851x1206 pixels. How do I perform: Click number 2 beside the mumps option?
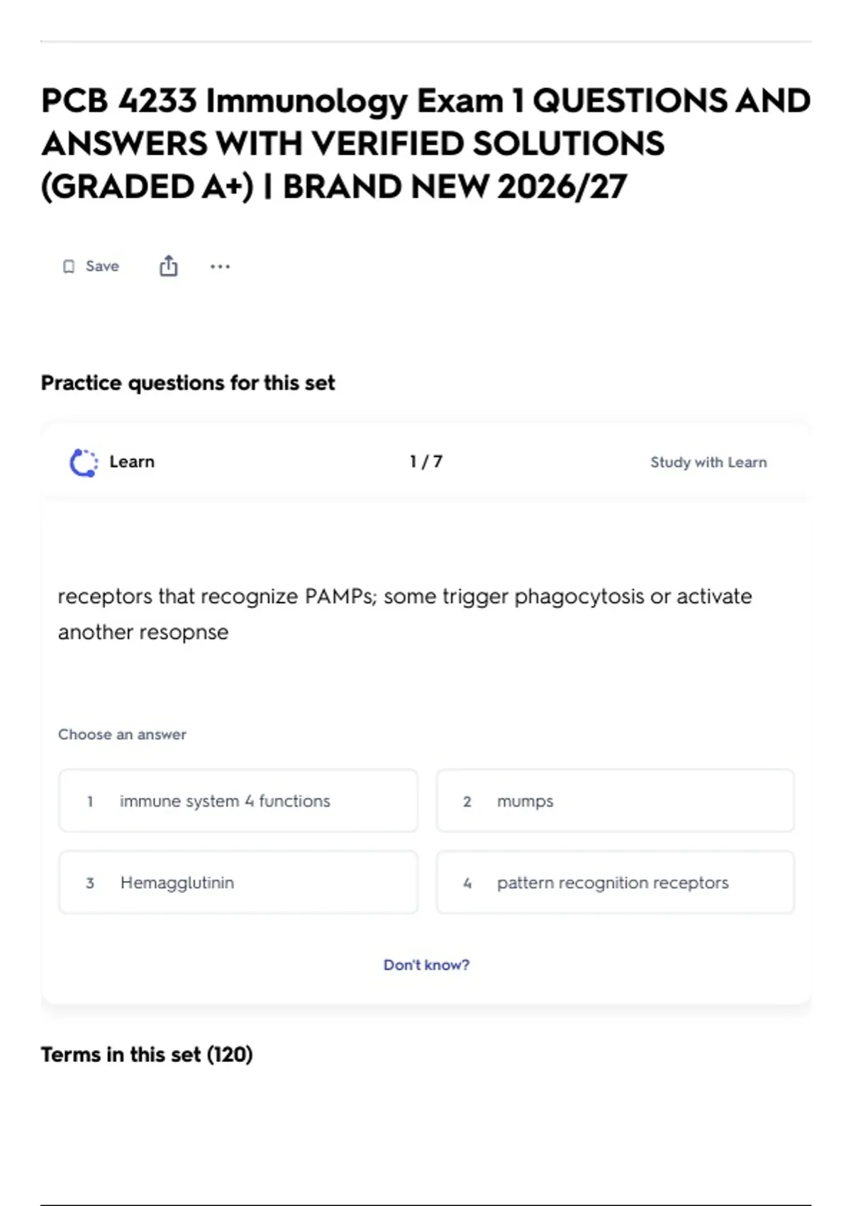(x=467, y=802)
